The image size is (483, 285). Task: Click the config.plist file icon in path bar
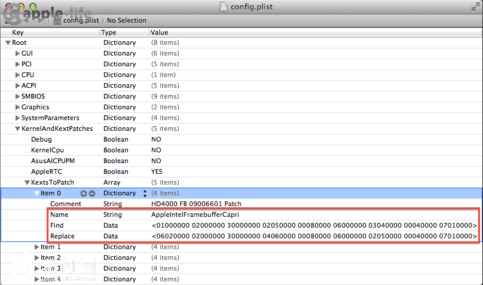click(x=58, y=20)
